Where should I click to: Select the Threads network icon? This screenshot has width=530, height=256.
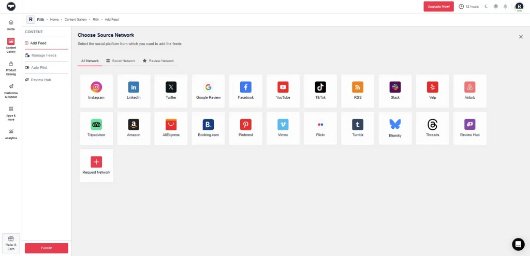point(432,125)
